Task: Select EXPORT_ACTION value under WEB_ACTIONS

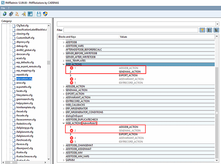Action: pyautogui.click(x=128, y=75)
